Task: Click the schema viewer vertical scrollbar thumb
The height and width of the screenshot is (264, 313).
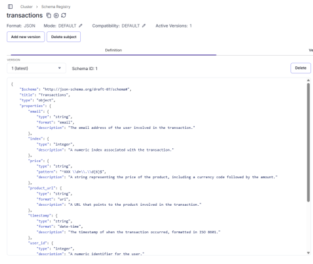Action: (x=308, y=143)
